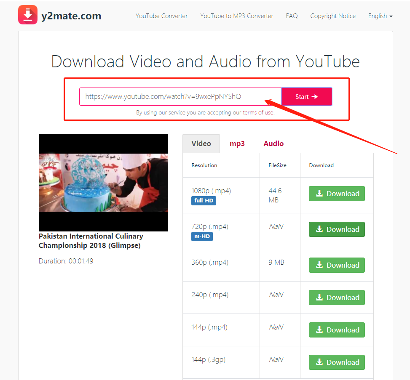Switch to the mp3 tab
The height and width of the screenshot is (380, 410).
(x=237, y=143)
